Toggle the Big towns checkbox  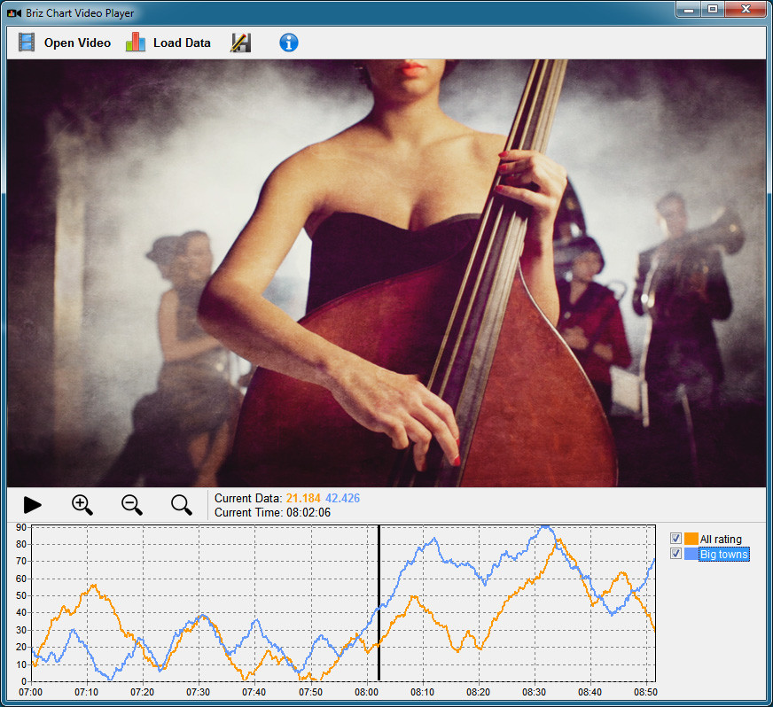point(675,554)
